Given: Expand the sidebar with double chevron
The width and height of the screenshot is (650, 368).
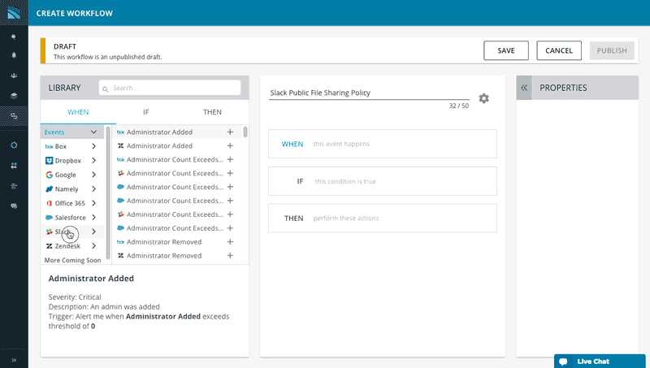Looking at the screenshot, I should click(x=14, y=360).
